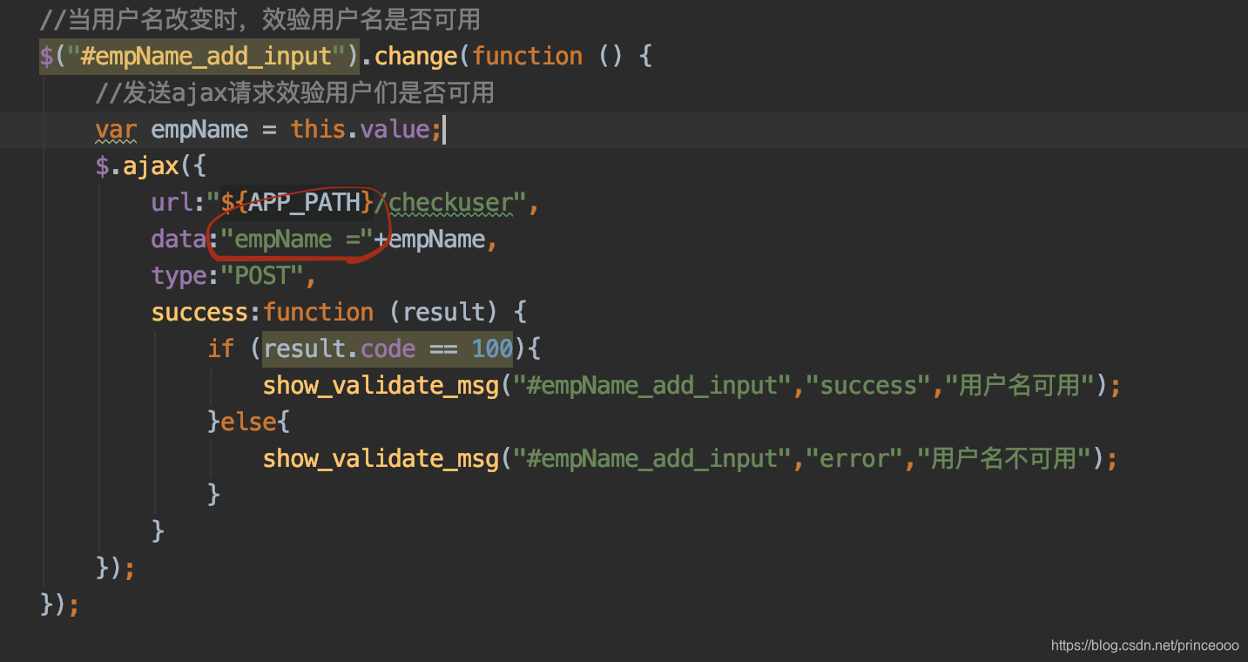This screenshot has width=1248, height=662.
Task: Click the var keyword
Action: [x=116, y=130]
